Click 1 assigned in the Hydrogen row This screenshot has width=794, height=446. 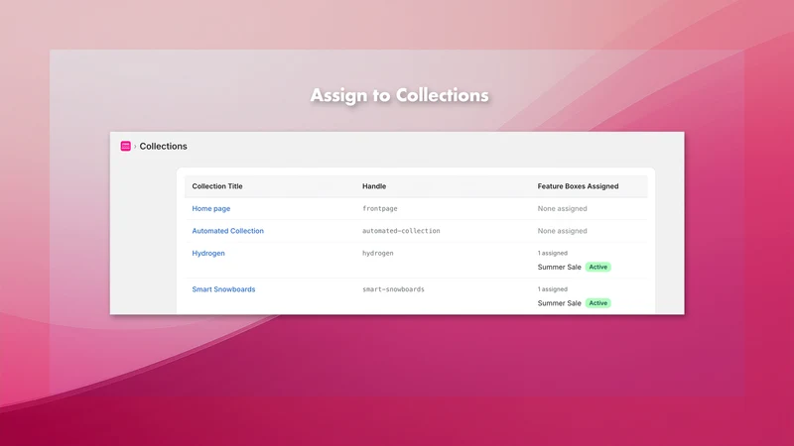click(553, 253)
